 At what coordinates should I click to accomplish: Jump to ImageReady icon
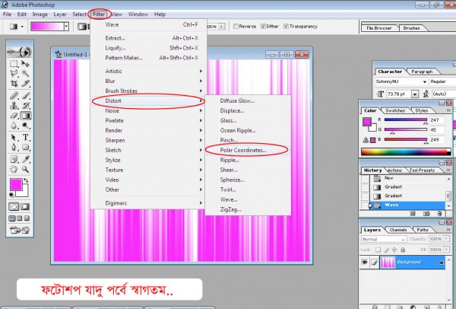(x=20, y=230)
